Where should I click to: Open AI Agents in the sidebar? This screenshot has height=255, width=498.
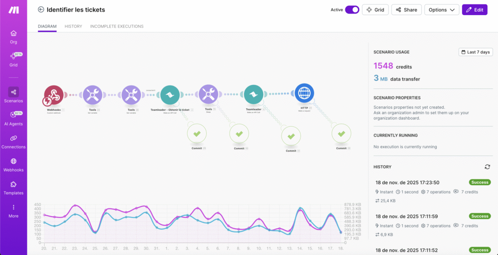coord(14,119)
